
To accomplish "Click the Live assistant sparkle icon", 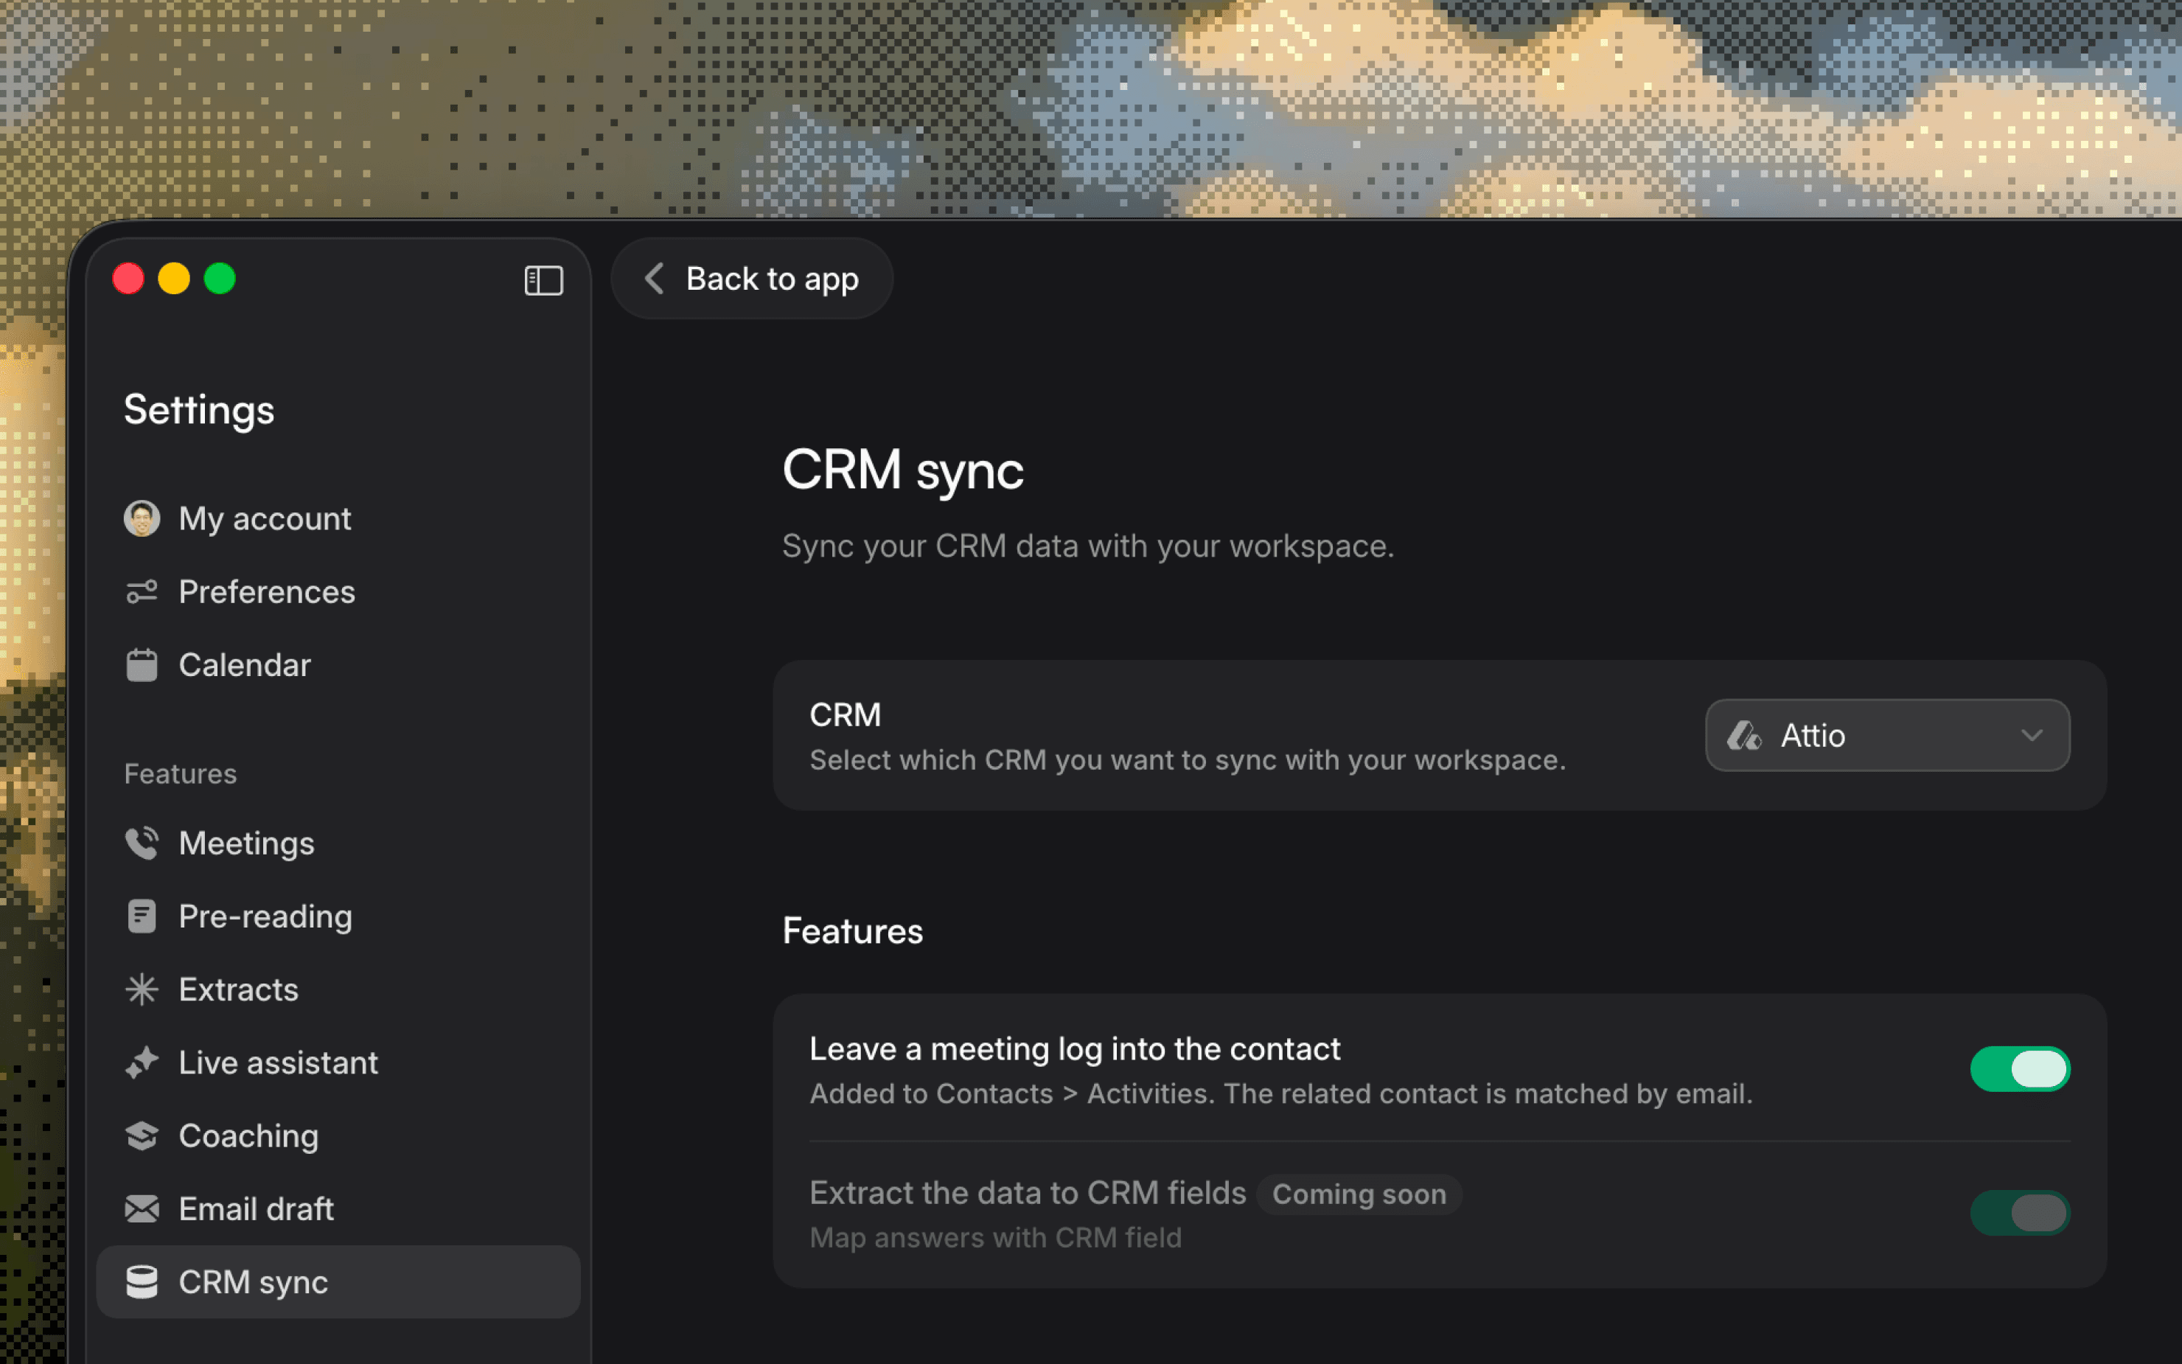I will (142, 1062).
